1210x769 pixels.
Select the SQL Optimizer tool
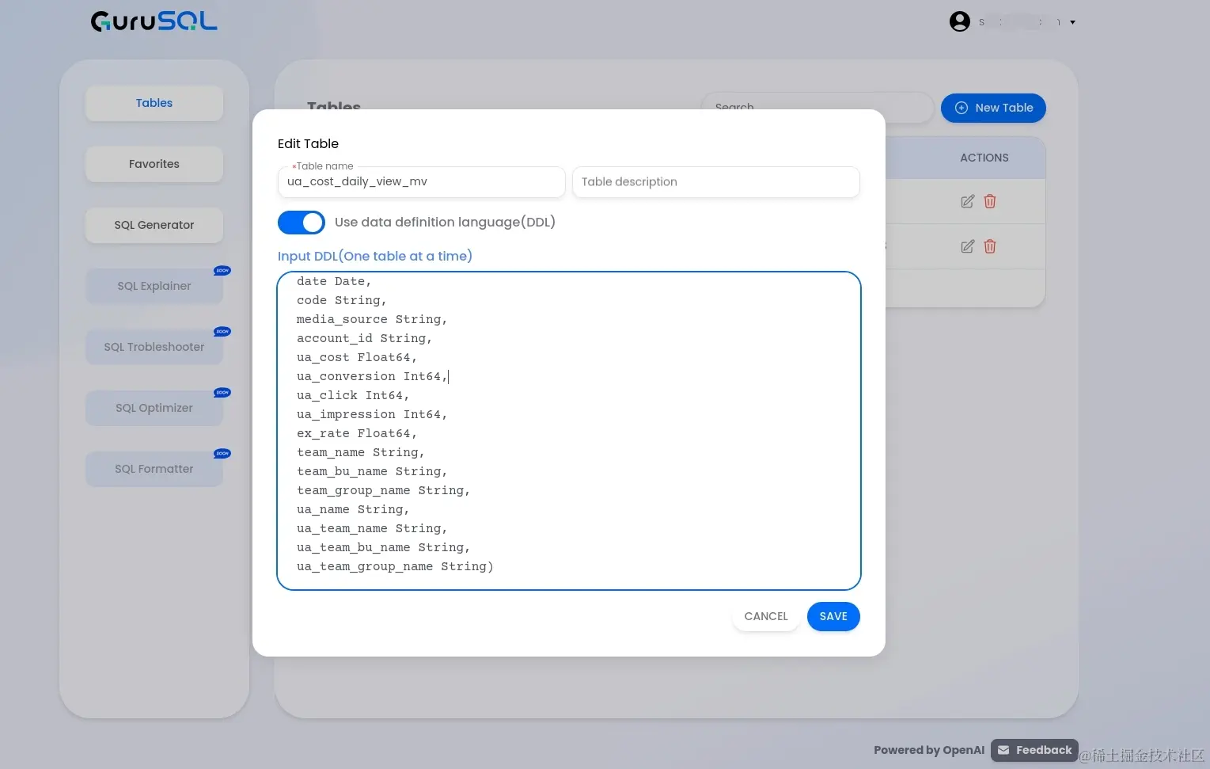pyautogui.click(x=154, y=408)
